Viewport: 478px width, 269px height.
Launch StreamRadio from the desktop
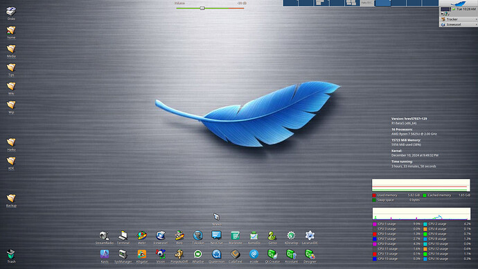pyautogui.click(x=104, y=236)
